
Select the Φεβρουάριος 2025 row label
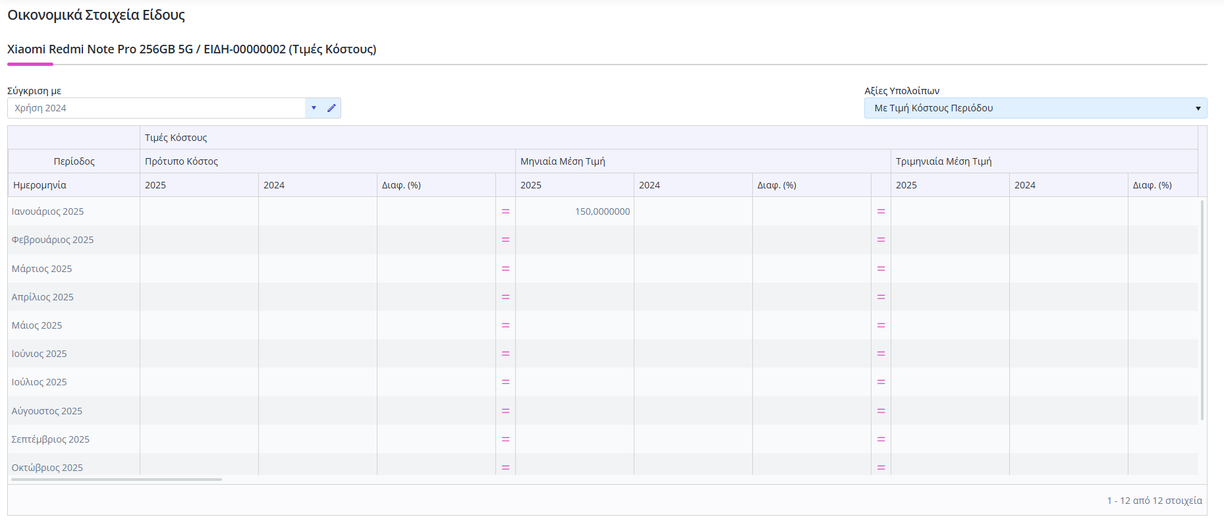tap(53, 240)
